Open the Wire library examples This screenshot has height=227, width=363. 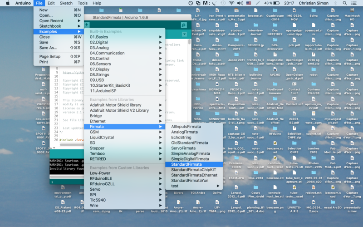pyautogui.click(x=124, y=205)
